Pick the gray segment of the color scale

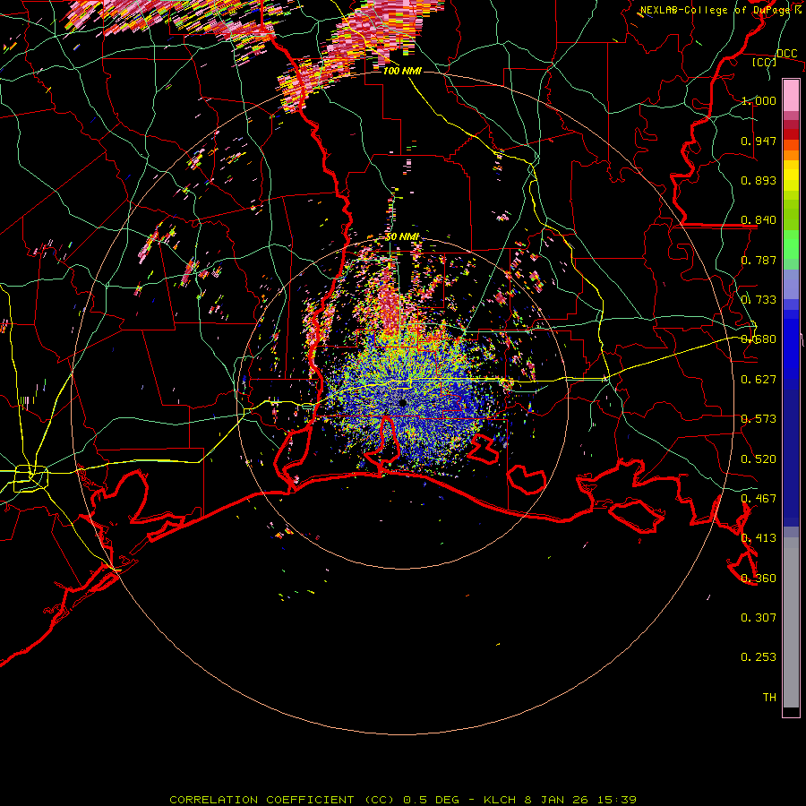click(791, 622)
